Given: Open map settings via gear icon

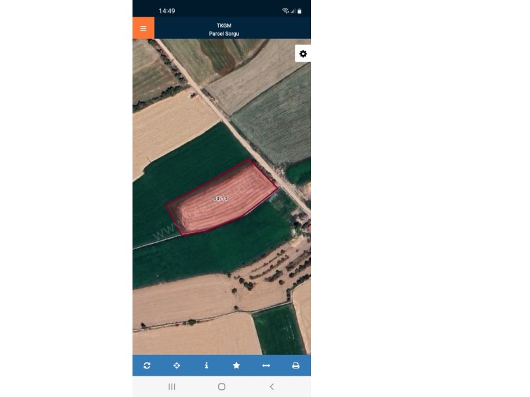Looking at the screenshot, I should pyautogui.click(x=303, y=54).
